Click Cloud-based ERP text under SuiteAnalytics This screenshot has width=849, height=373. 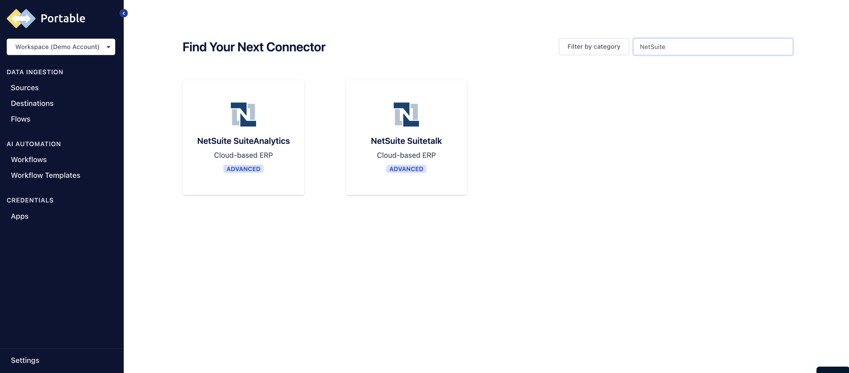coord(243,155)
